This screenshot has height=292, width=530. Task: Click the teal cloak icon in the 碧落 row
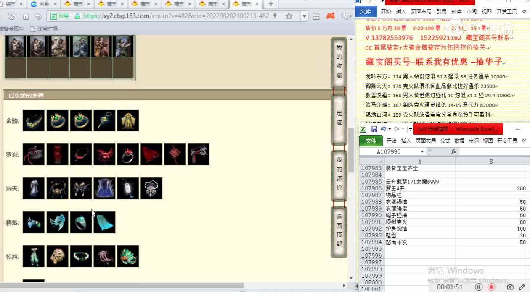tap(104, 222)
